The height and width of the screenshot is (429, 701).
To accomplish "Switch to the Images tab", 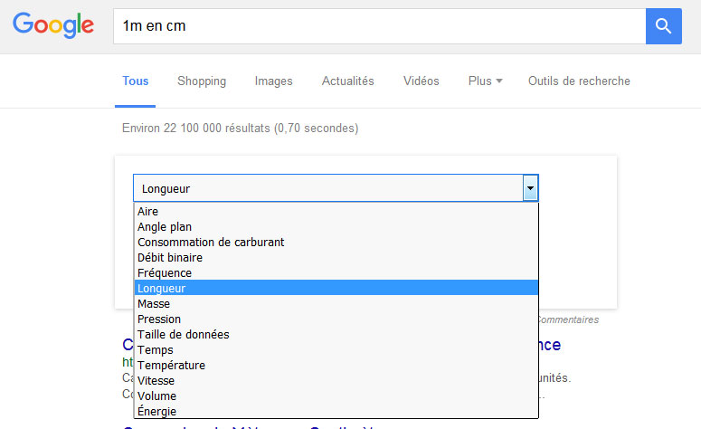I will click(273, 81).
